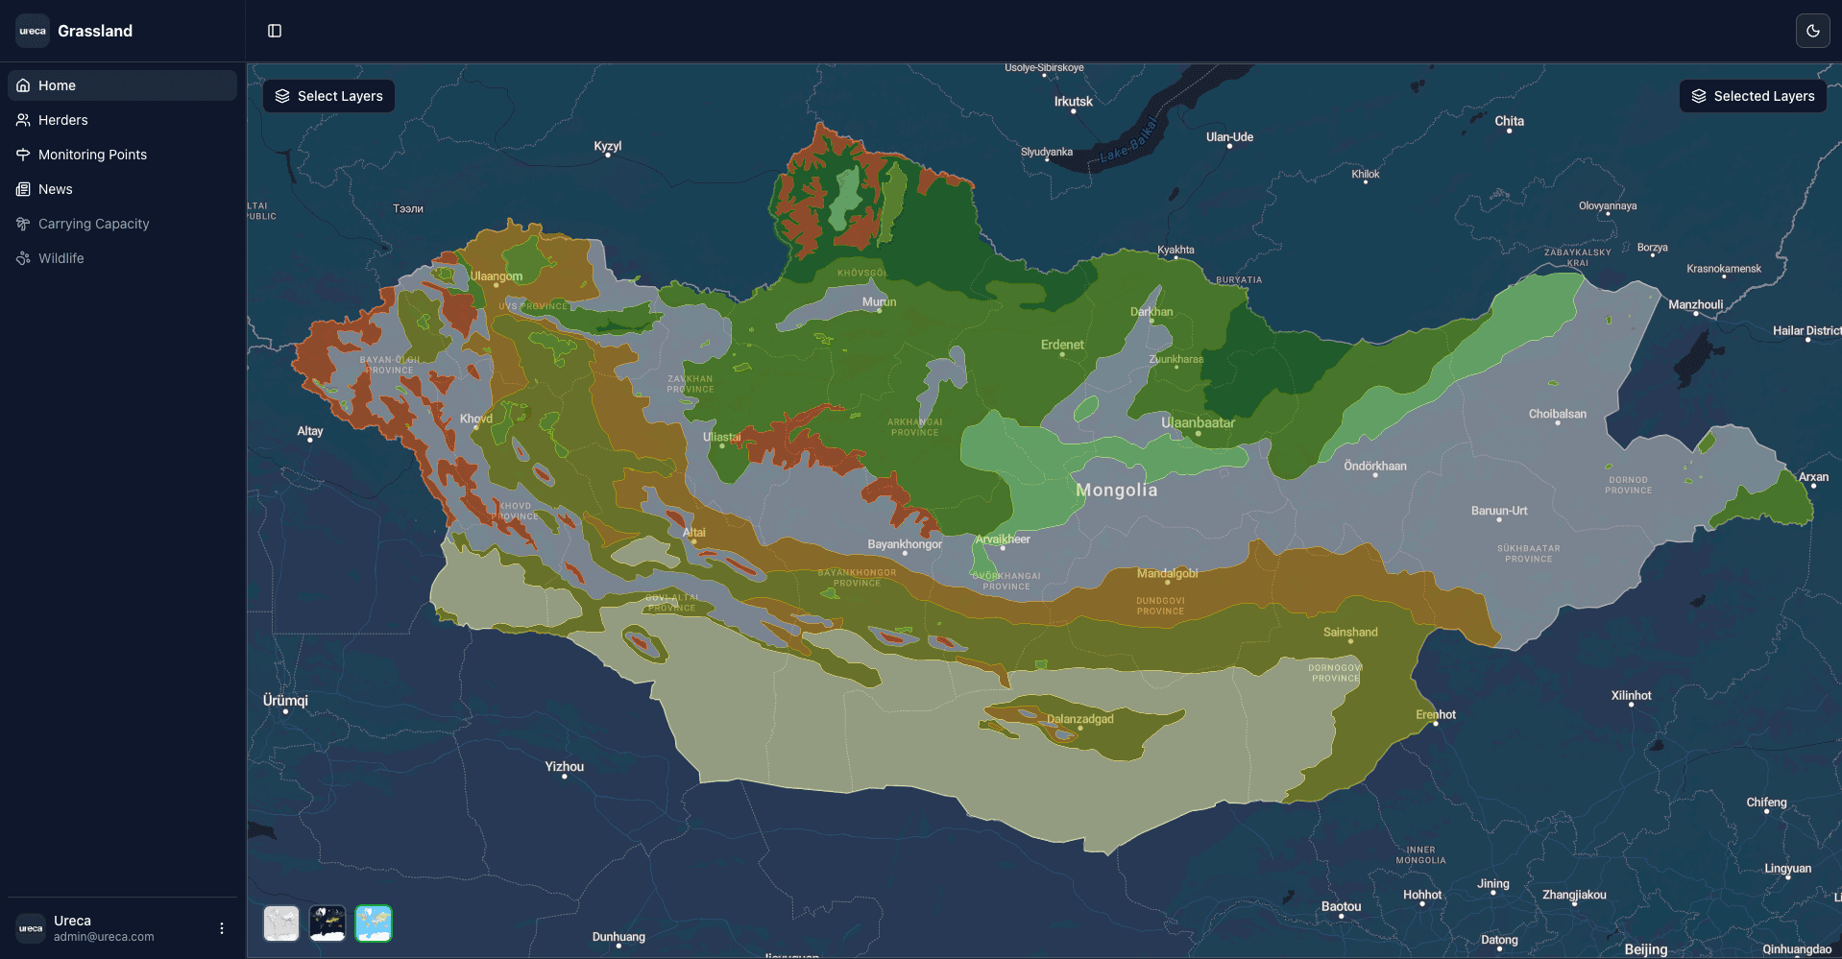Click the Erenhot map label
This screenshot has height=959, width=1842.
[x=1436, y=714]
